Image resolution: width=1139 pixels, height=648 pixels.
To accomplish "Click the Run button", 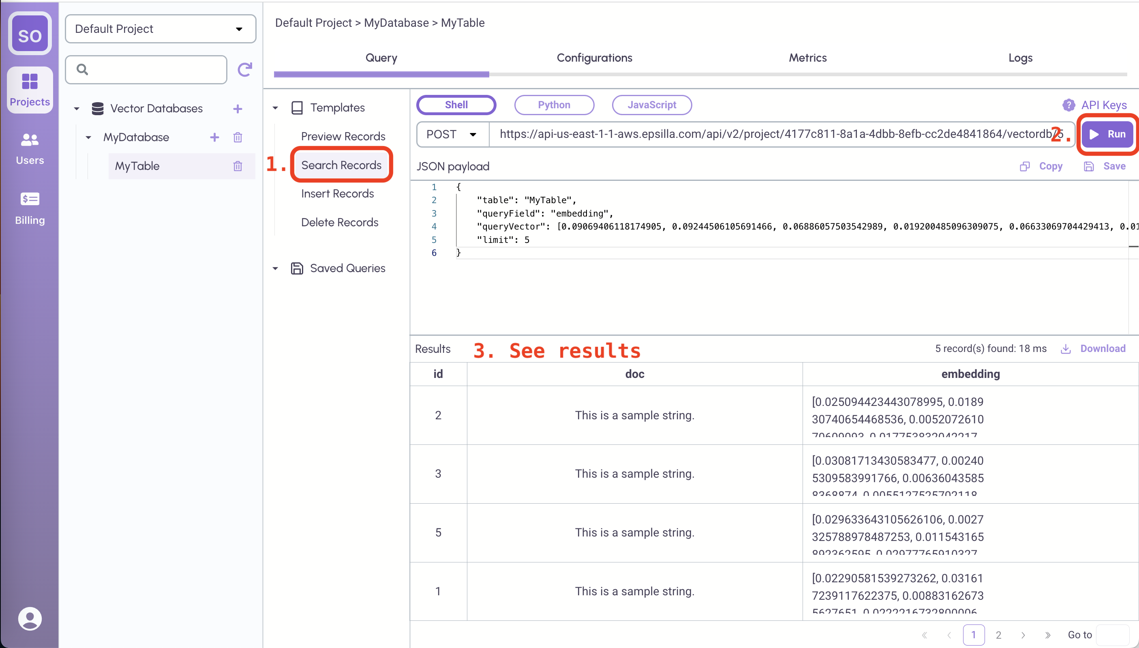I will coord(1107,134).
